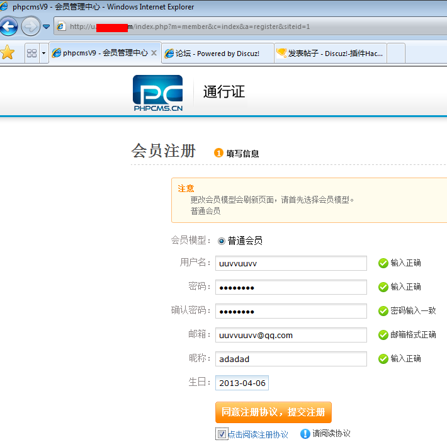Open the Favorites star icon
The image size is (447, 442).
point(7,53)
